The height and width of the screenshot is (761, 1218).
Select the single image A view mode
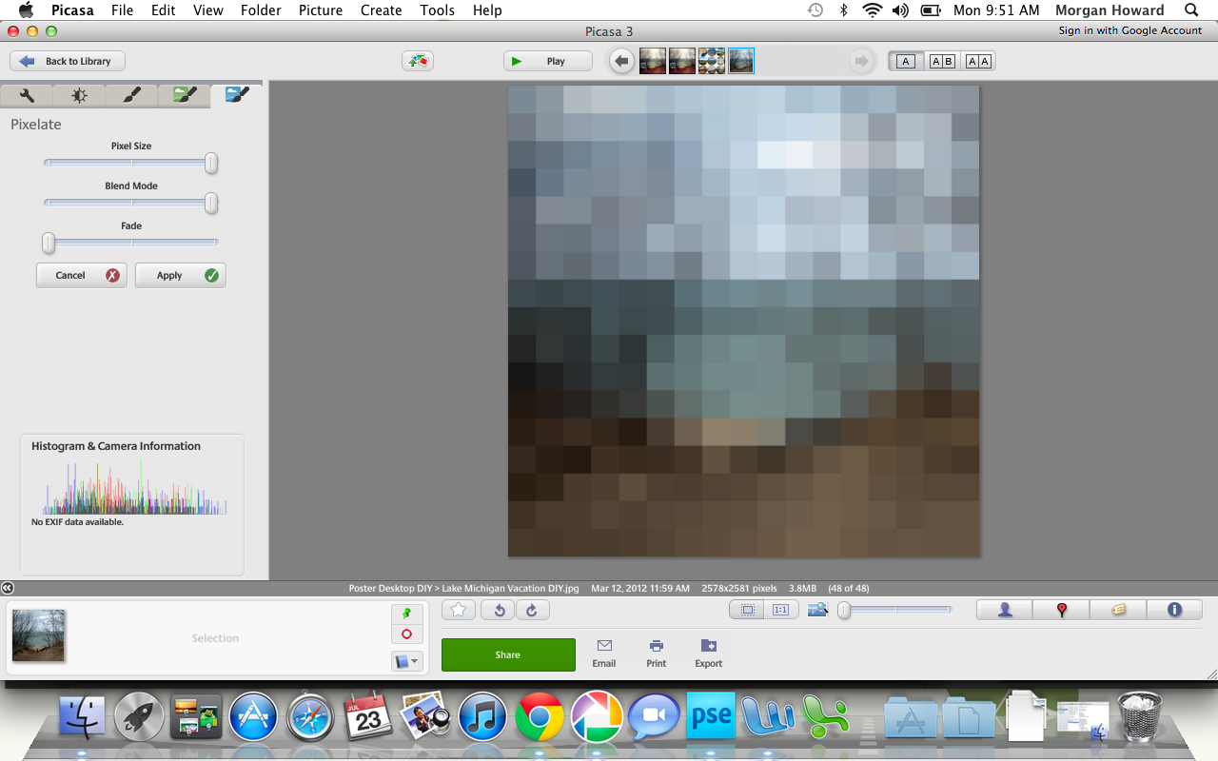tap(905, 60)
